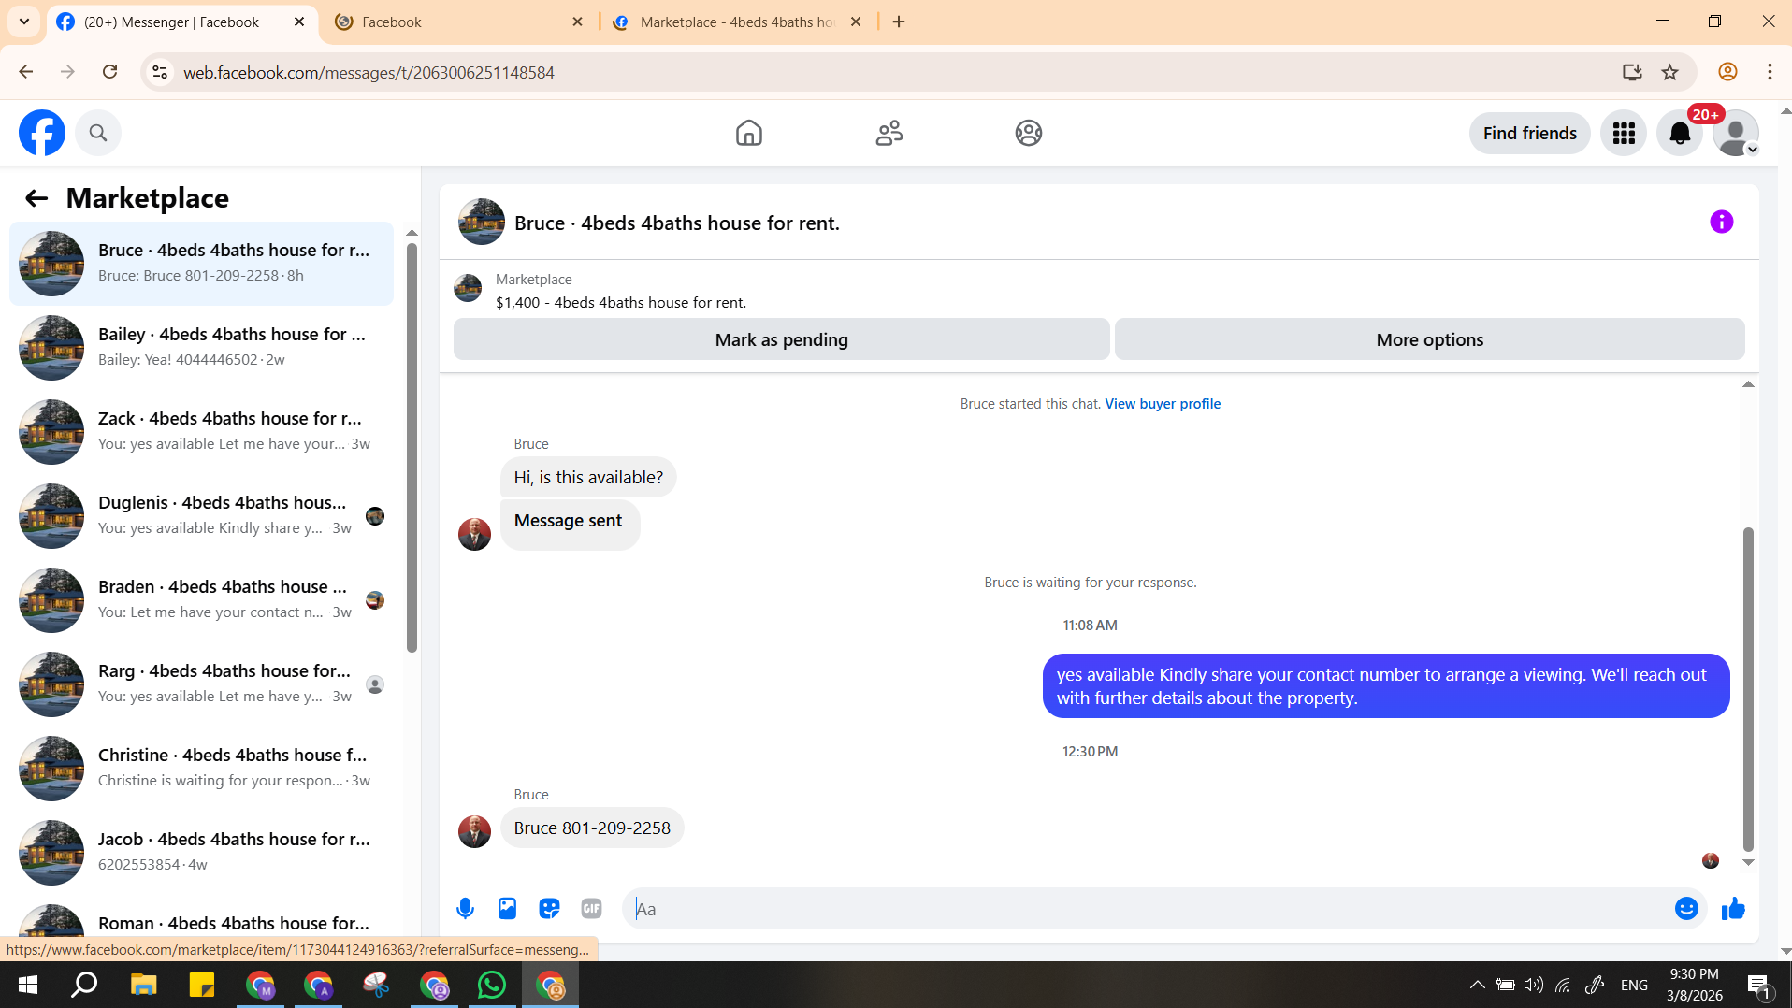Switch to Marketplace 4beds 4baths tab
Viewport: 1792px width, 1008px height.
[x=736, y=22]
